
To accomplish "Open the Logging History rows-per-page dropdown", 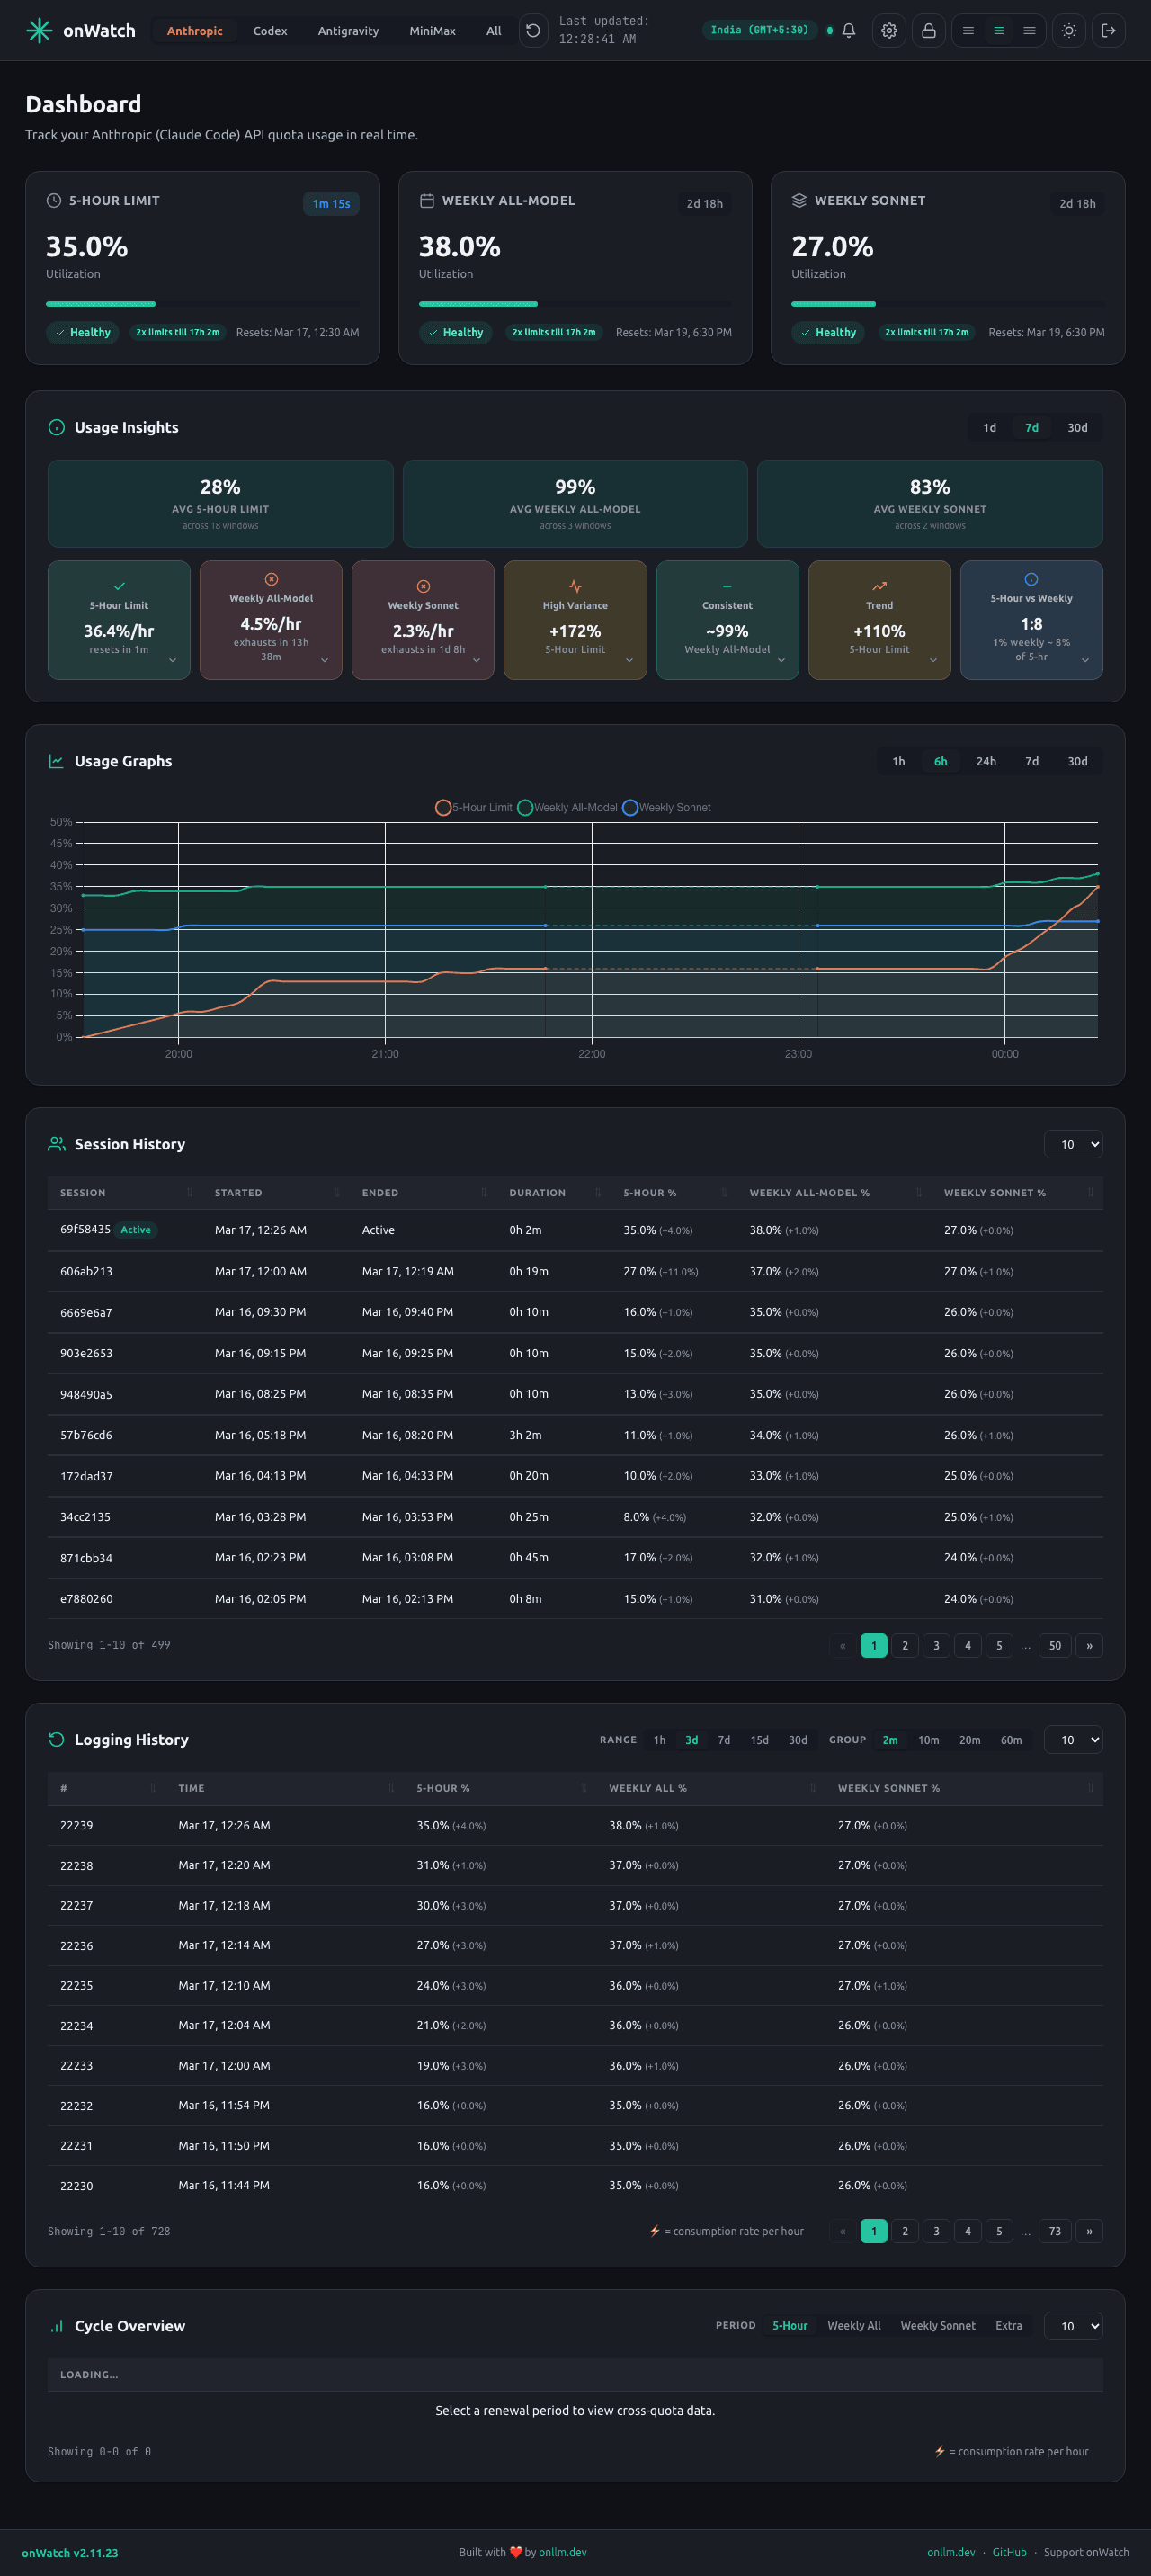I will pos(1073,1740).
